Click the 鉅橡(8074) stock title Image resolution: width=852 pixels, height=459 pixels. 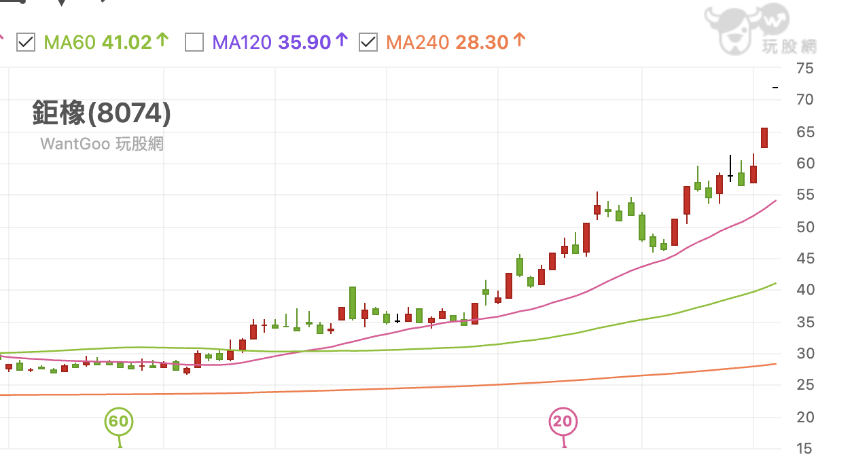101,113
